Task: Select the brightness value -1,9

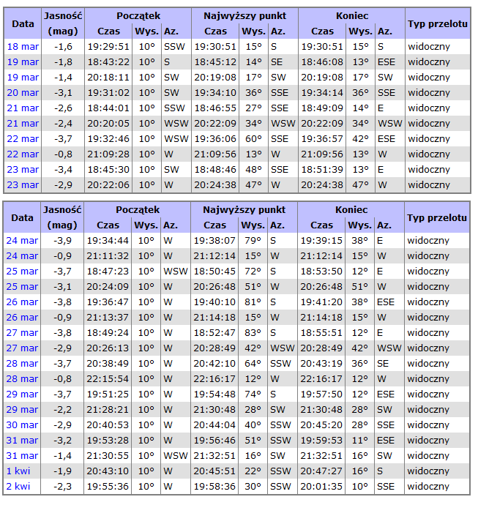Action: pyautogui.click(x=62, y=471)
